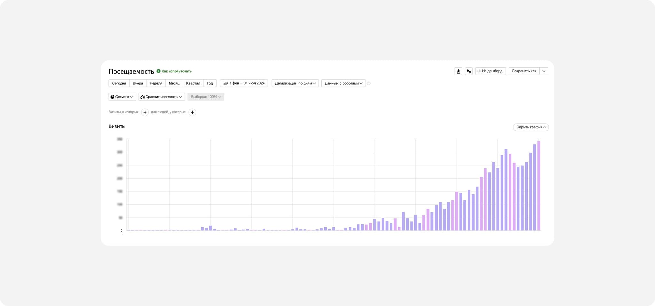
Task: Add people condition with plus after 'для людей, у которых'
Action: [192, 112]
